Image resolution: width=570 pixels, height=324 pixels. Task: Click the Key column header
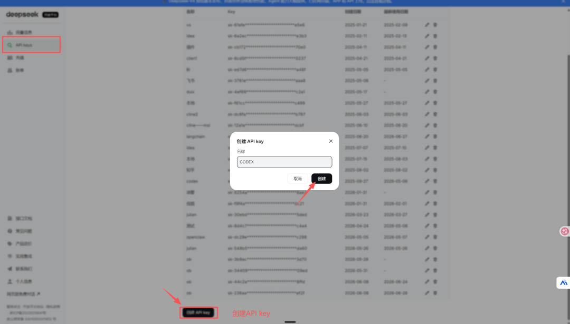point(231,12)
